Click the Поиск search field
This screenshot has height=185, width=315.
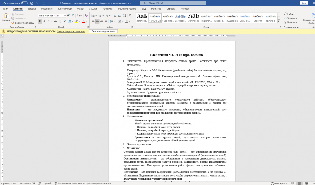click(x=170, y=3)
